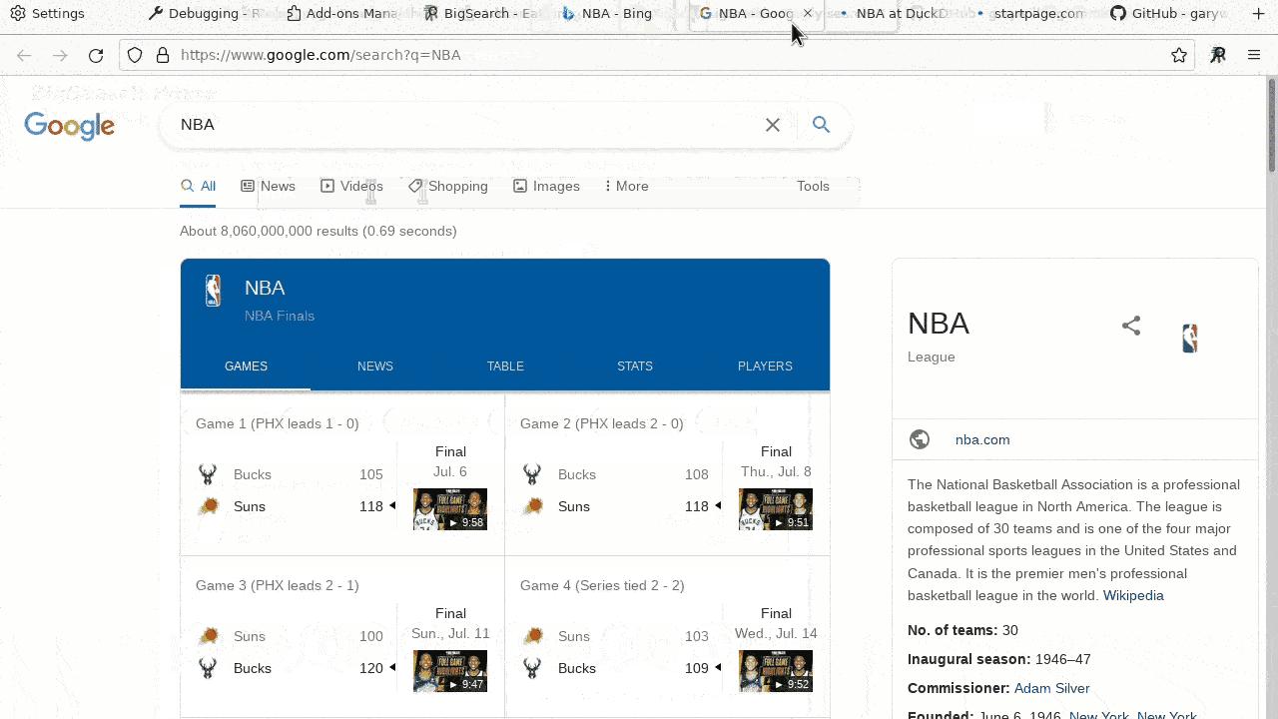Switch to the BigSearch browser tab
Screen dimensions: 1278x719
point(478,14)
